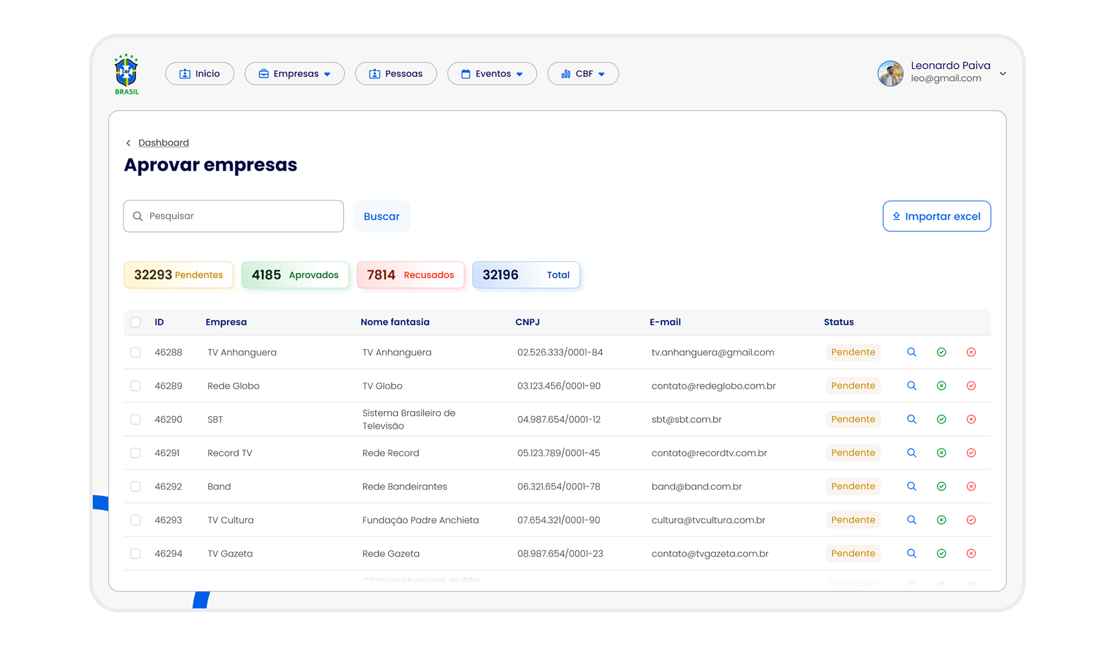The image size is (1115, 652).
Task: Inspect TV Gazeta with magnifier icon
Action: coord(911,553)
